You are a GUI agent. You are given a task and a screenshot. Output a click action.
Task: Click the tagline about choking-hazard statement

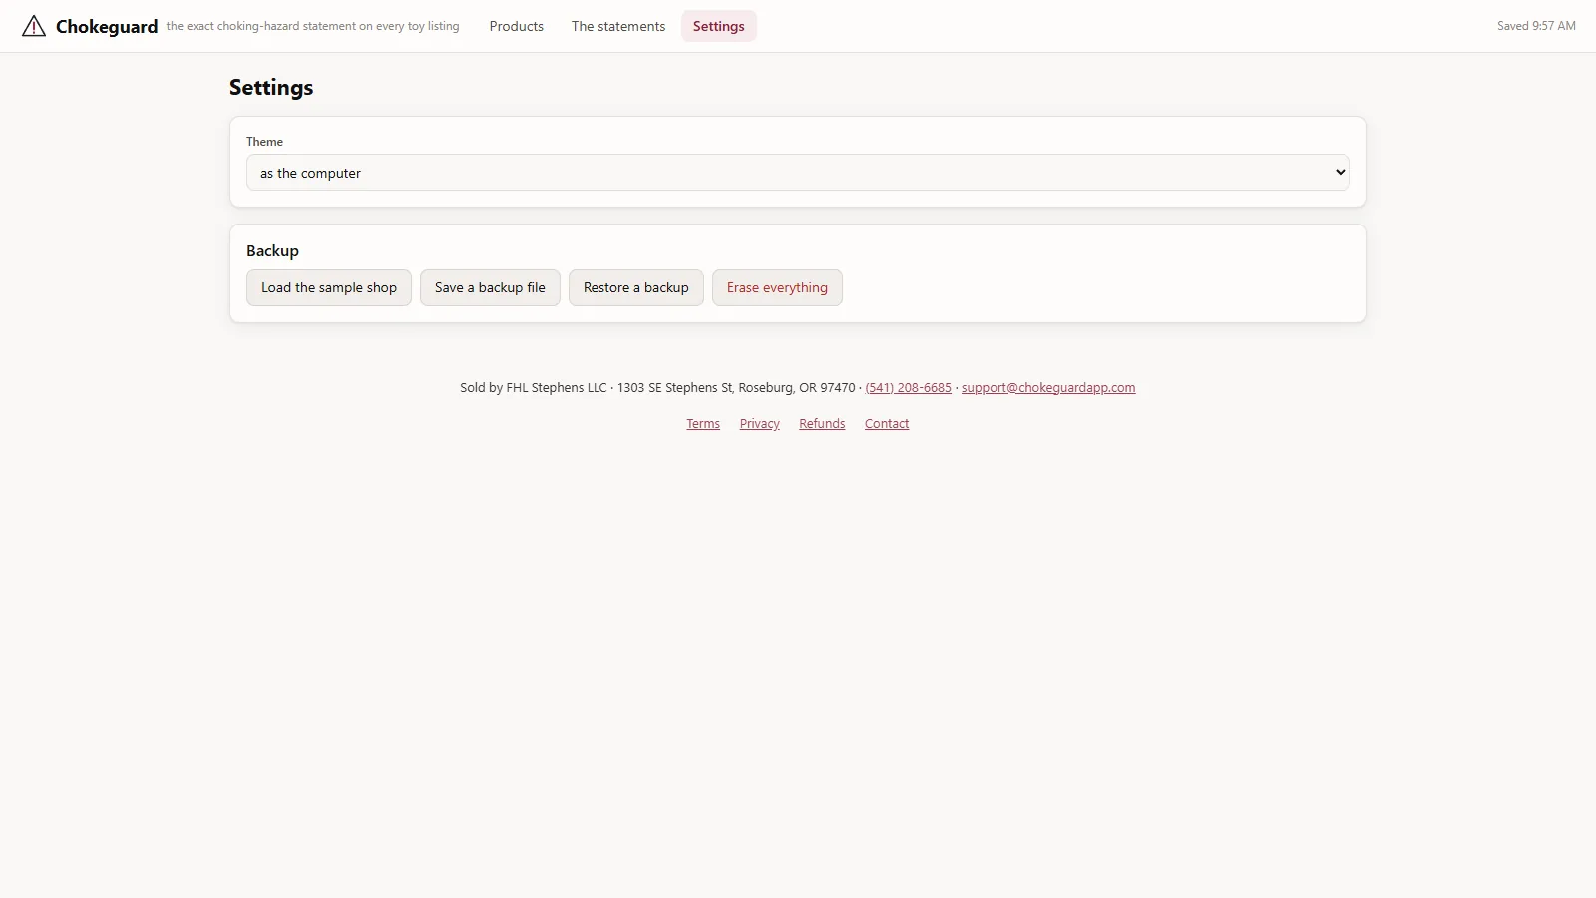pos(313,27)
